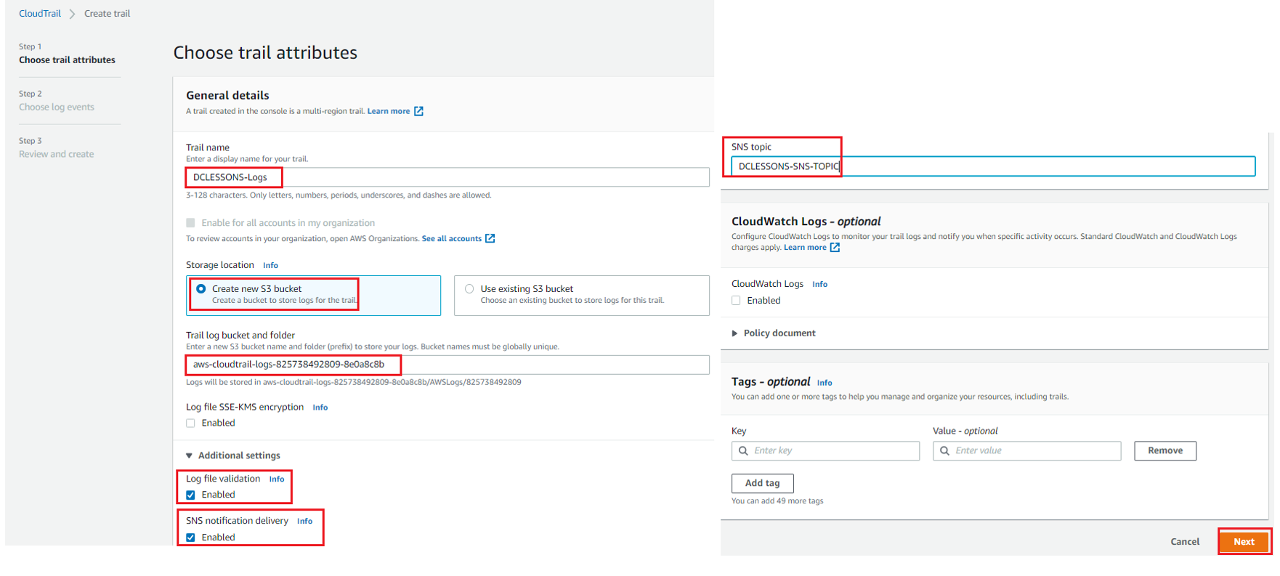Click the external link icon next to See all accounts

(490, 238)
